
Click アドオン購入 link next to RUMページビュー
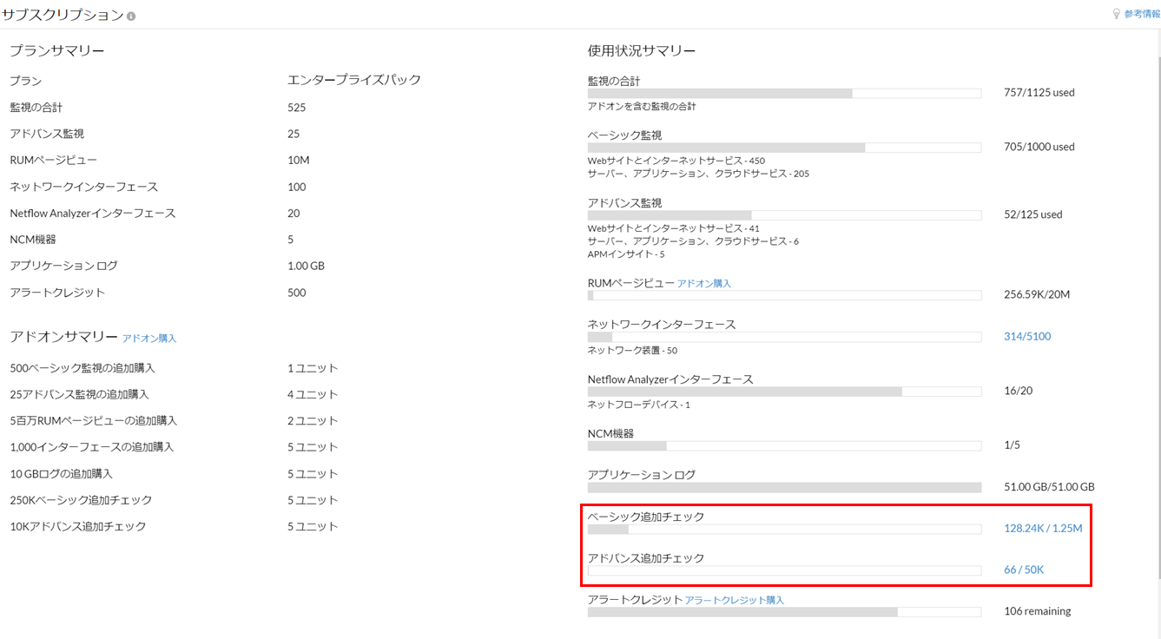703,283
